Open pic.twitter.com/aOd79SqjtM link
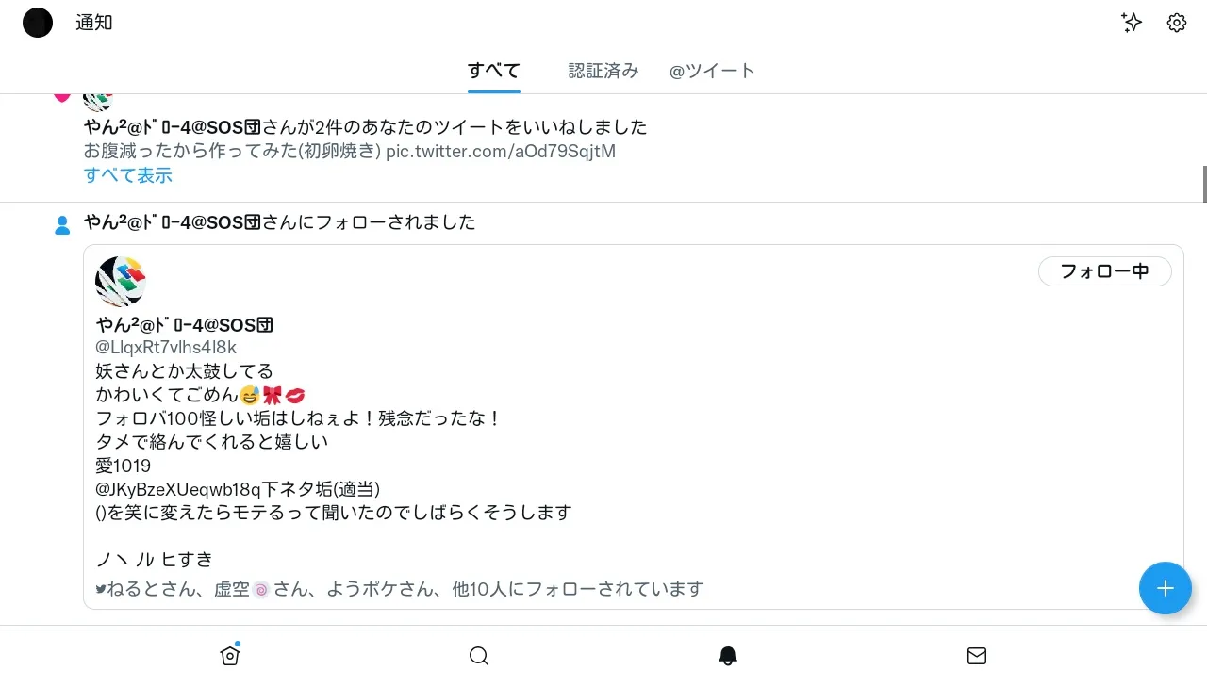Screen dimensions: 1207x687 501,151
